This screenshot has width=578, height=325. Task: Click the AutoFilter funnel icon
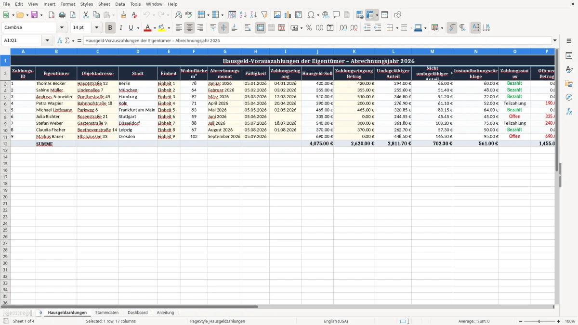coord(264,15)
